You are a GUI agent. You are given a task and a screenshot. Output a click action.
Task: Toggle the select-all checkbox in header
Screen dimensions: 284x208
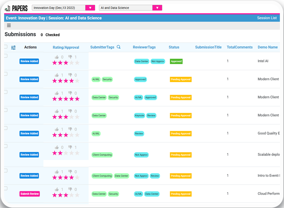(x=5, y=47)
